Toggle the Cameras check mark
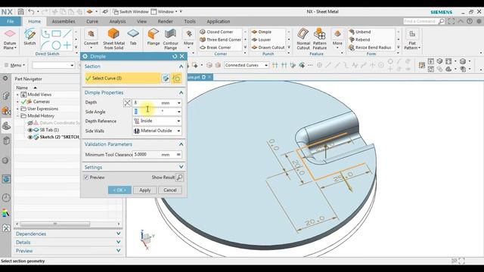Viewport: 484px width, 272px height. (23, 101)
